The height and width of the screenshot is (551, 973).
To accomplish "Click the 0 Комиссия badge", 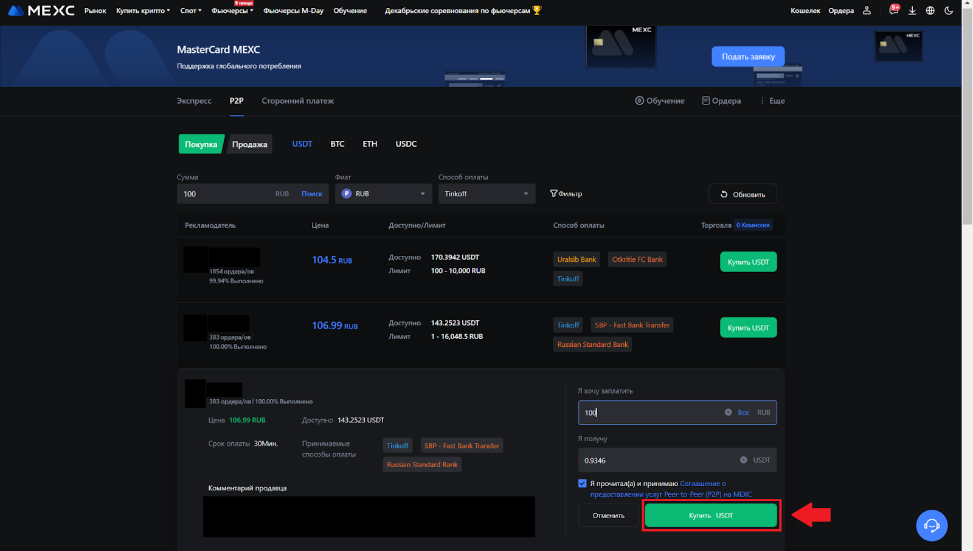I will point(753,225).
